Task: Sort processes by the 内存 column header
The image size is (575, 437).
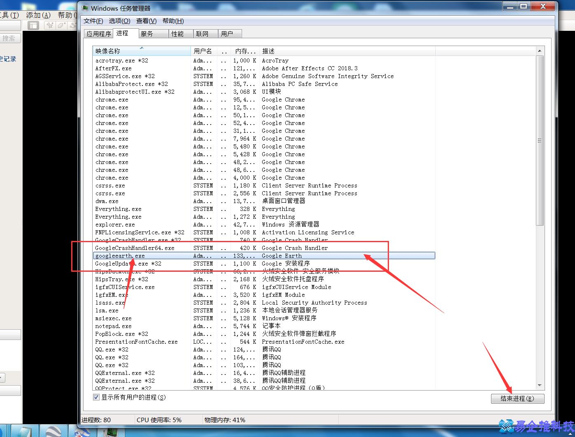Action: point(245,51)
